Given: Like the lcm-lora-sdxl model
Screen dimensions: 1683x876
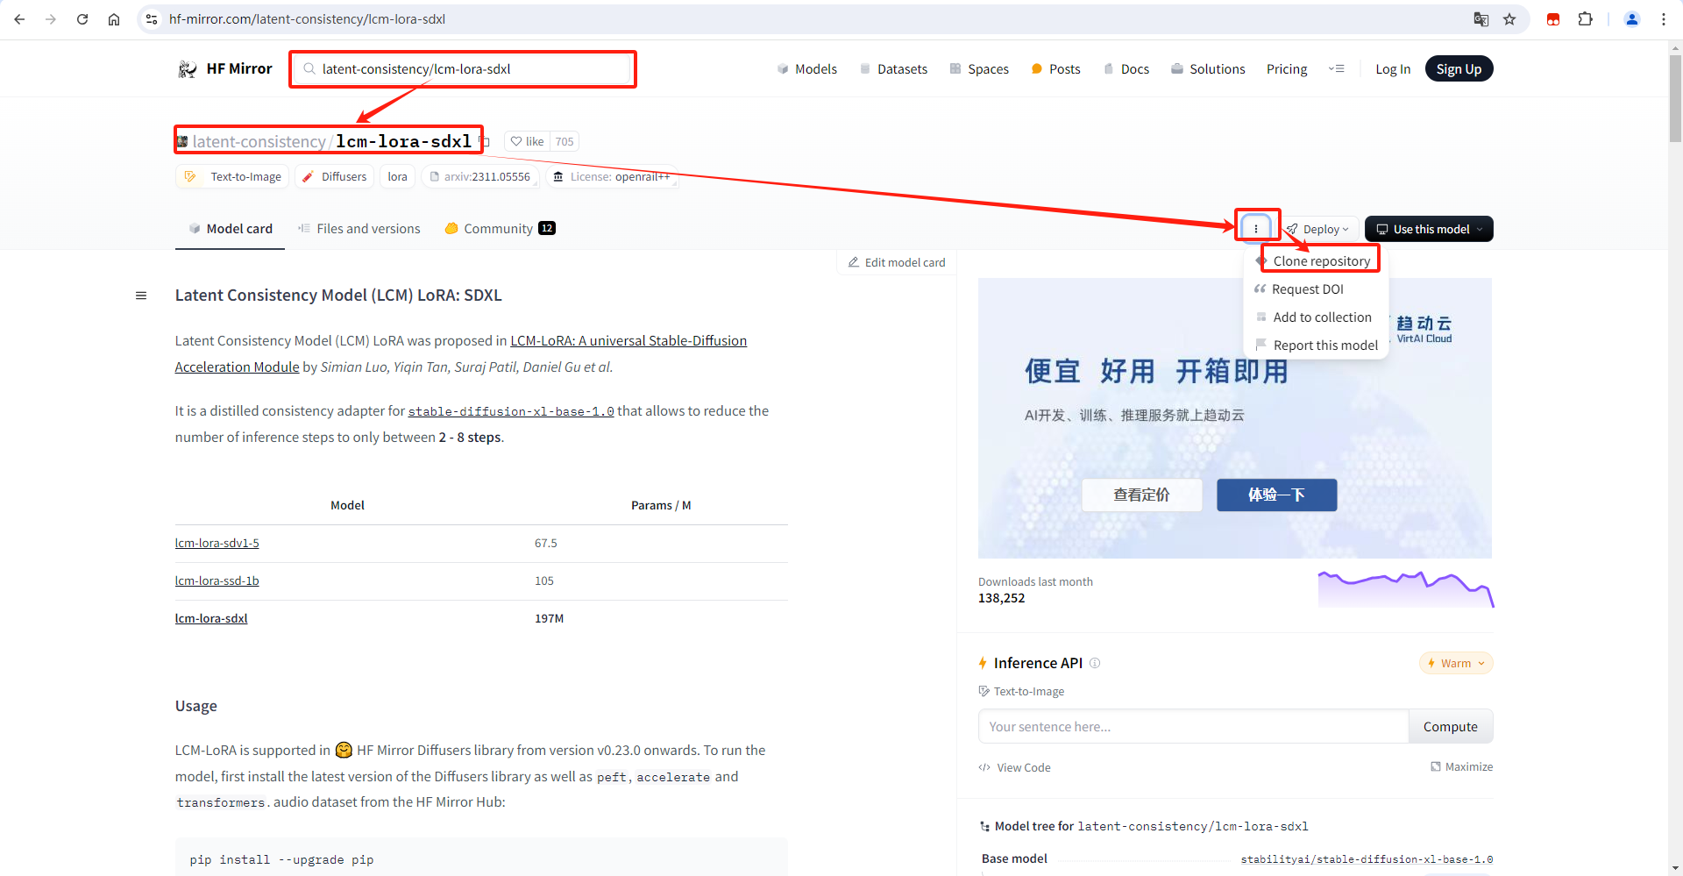Looking at the screenshot, I should point(528,141).
